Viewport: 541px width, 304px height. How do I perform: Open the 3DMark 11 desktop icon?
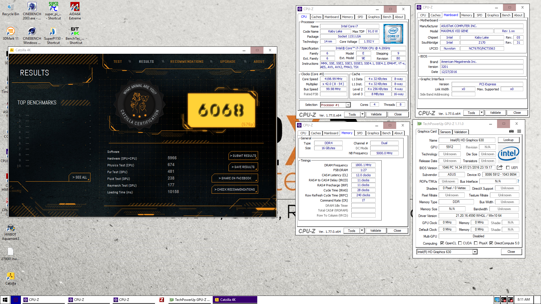pos(10,33)
